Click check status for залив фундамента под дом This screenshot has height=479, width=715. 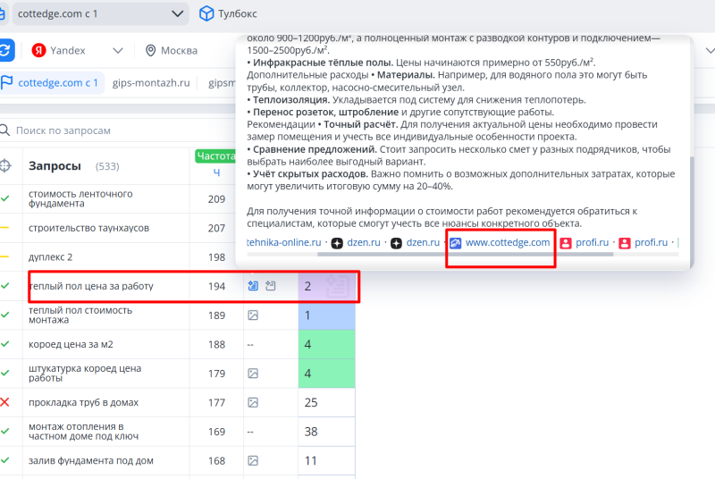pyautogui.click(x=4, y=460)
